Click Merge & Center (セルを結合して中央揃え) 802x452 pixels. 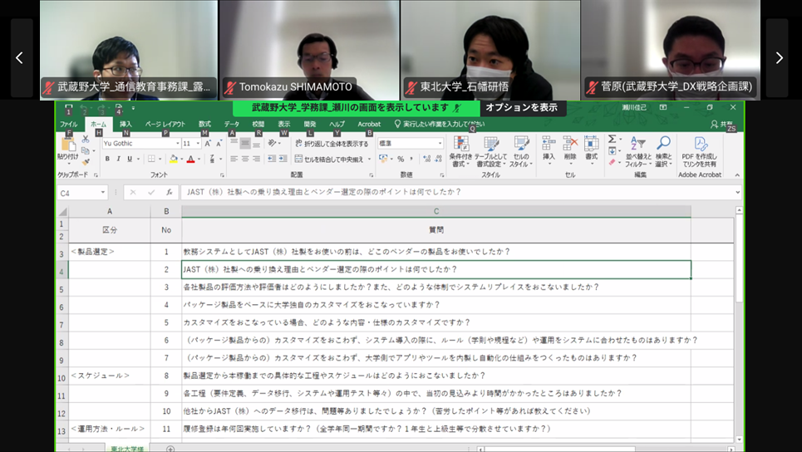click(329, 159)
